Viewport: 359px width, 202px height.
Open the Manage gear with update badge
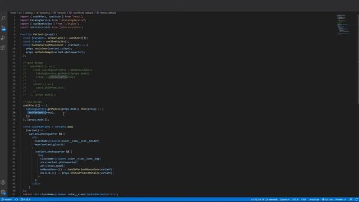pyautogui.click(x=3, y=192)
